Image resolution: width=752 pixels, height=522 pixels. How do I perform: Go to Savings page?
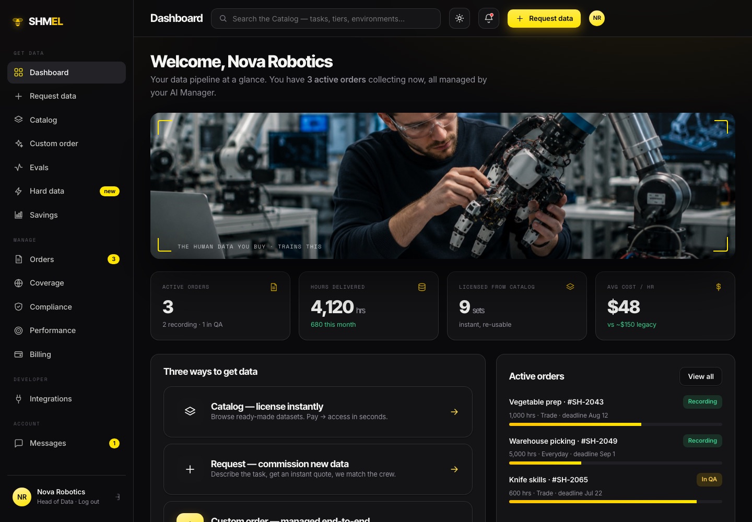tap(66, 215)
